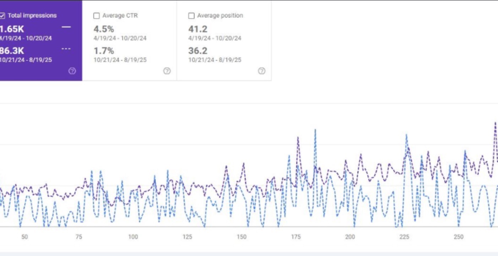Click the 250 mark on x-axis
498x256 pixels.
(459, 237)
